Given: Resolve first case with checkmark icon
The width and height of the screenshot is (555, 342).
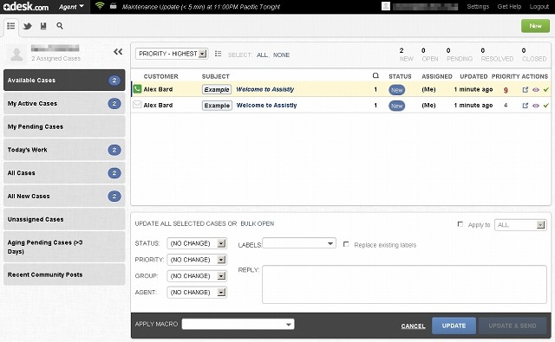Looking at the screenshot, I should (x=546, y=90).
